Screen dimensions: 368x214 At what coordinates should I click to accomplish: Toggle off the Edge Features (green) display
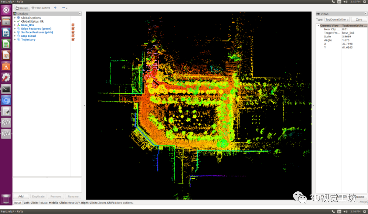tap(73, 28)
